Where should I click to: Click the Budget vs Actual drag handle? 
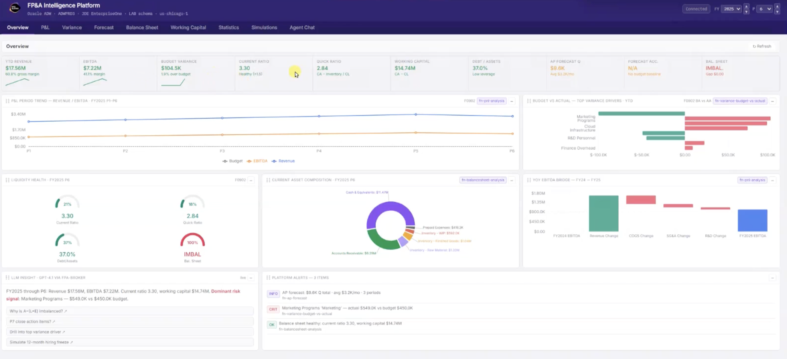click(529, 101)
